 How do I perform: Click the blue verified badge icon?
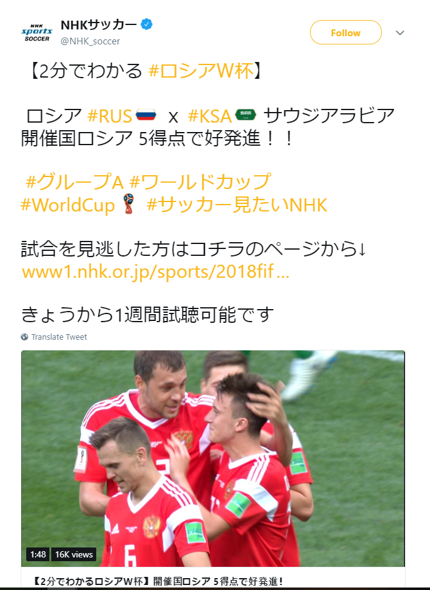coord(147,24)
